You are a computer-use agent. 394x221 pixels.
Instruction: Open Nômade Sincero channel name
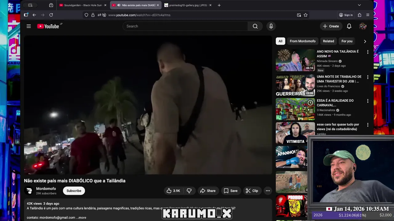pyautogui.click(x=327, y=61)
